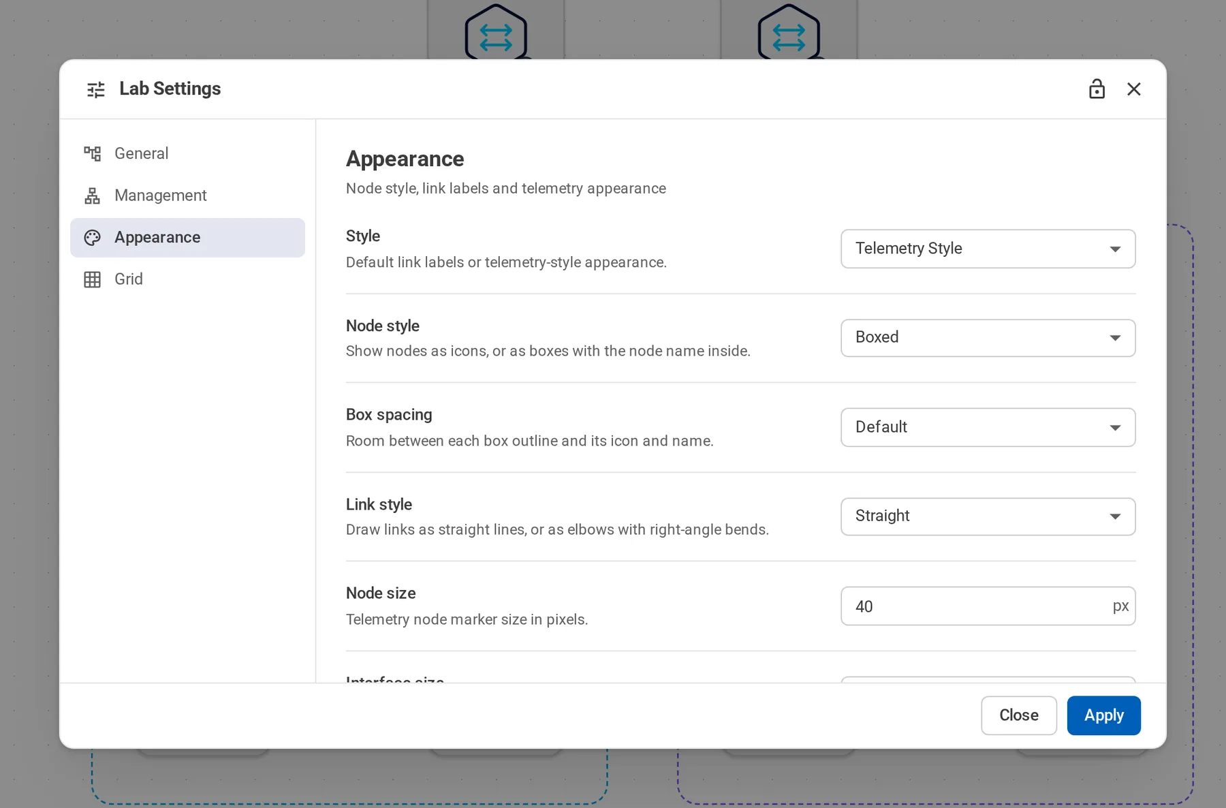The image size is (1226, 808).
Task: Click the 'Telemetry node marker size in pixels.' text
Action: (x=467, y=619)
